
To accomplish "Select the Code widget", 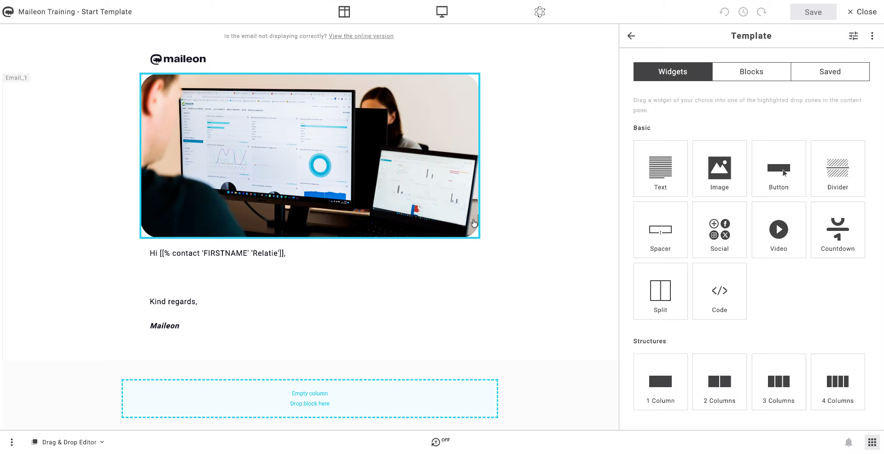I will (719, 291).
